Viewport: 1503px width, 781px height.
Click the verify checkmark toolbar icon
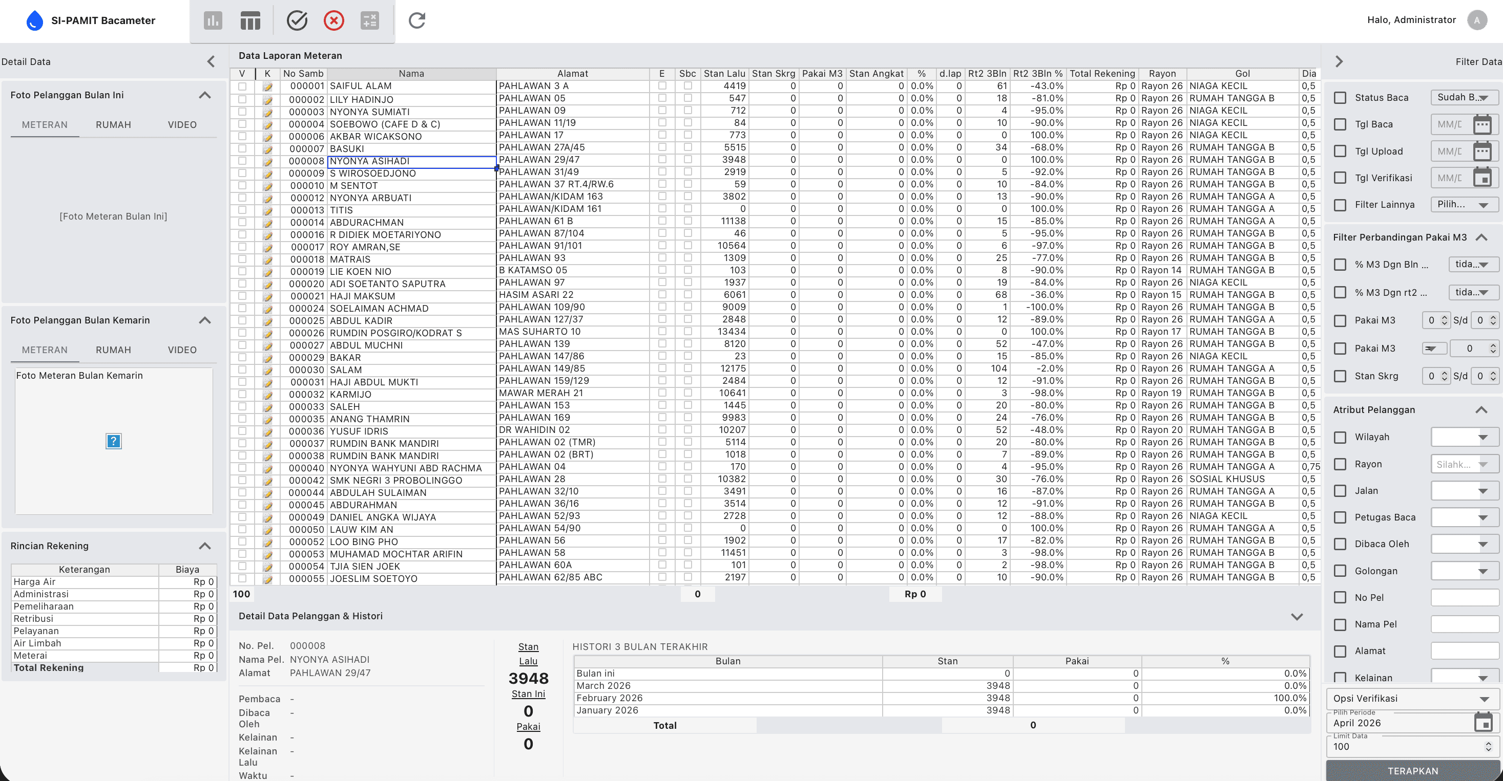pyautogui.click(x=297, y=21)
